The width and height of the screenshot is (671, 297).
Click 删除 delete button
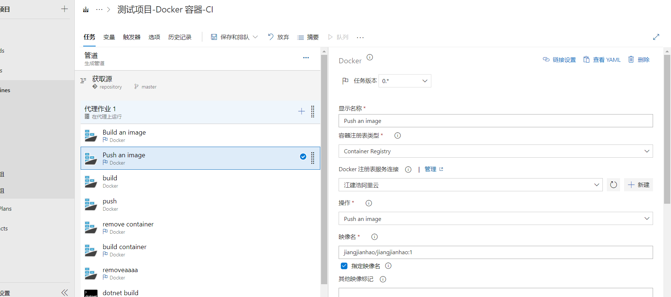[639, 60]
